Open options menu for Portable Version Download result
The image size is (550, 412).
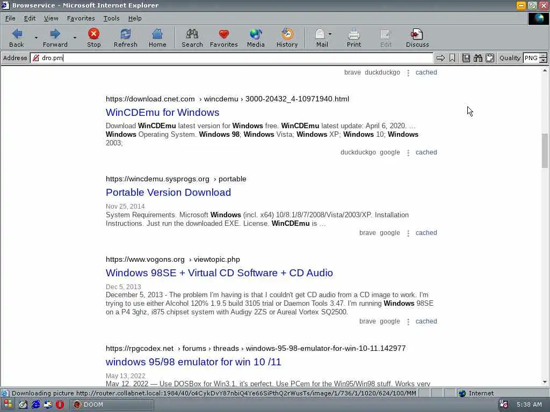pyautogui.click(x=408, y=233)
